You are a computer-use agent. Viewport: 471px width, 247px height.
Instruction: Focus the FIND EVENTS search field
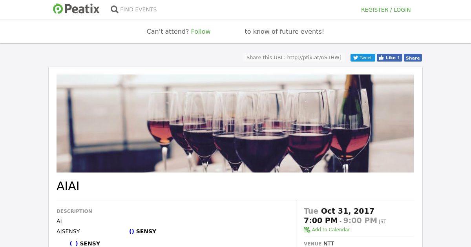(138, 9)
